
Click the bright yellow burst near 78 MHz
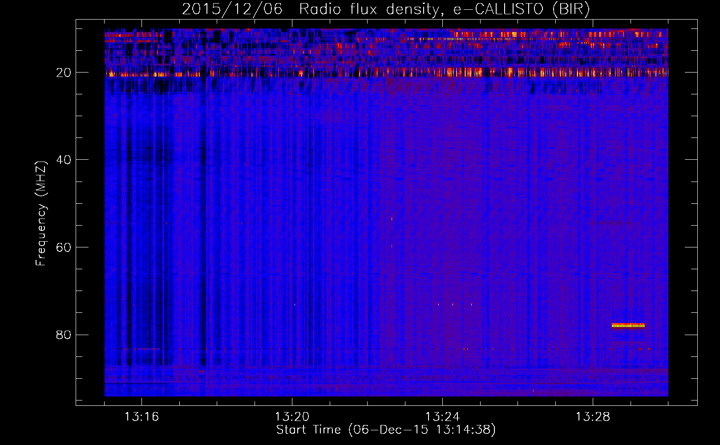click(628, 325)
